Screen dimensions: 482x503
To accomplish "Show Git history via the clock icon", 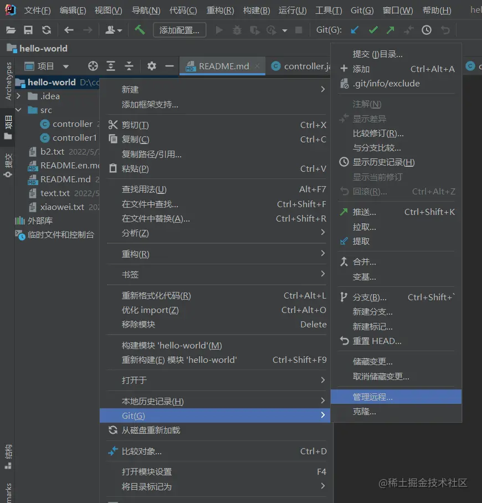I will coord(427,29).
